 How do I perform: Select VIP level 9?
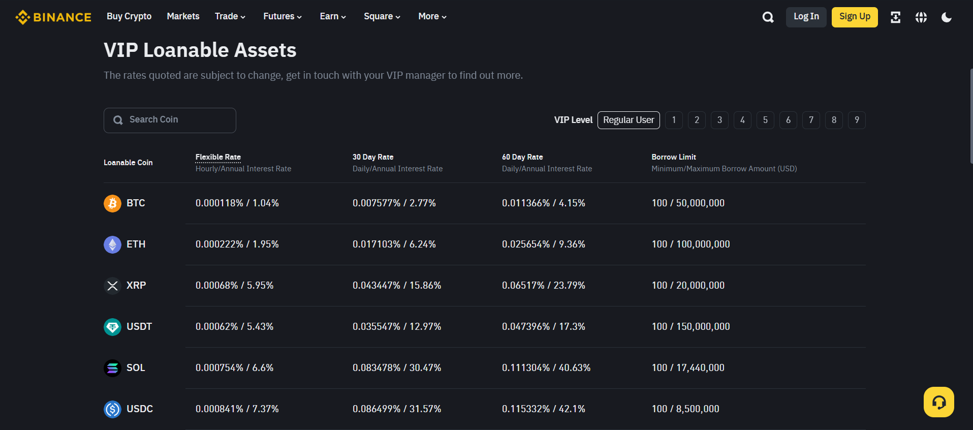[857, 120]
